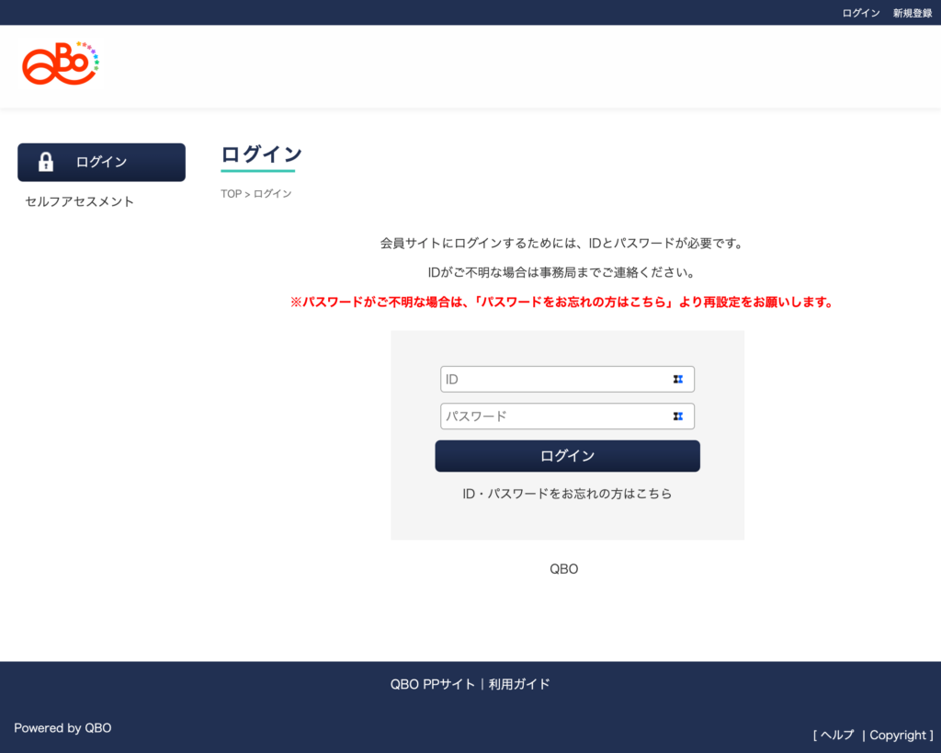Open 利用ガイド in the footer

click(x=519, y=684)
